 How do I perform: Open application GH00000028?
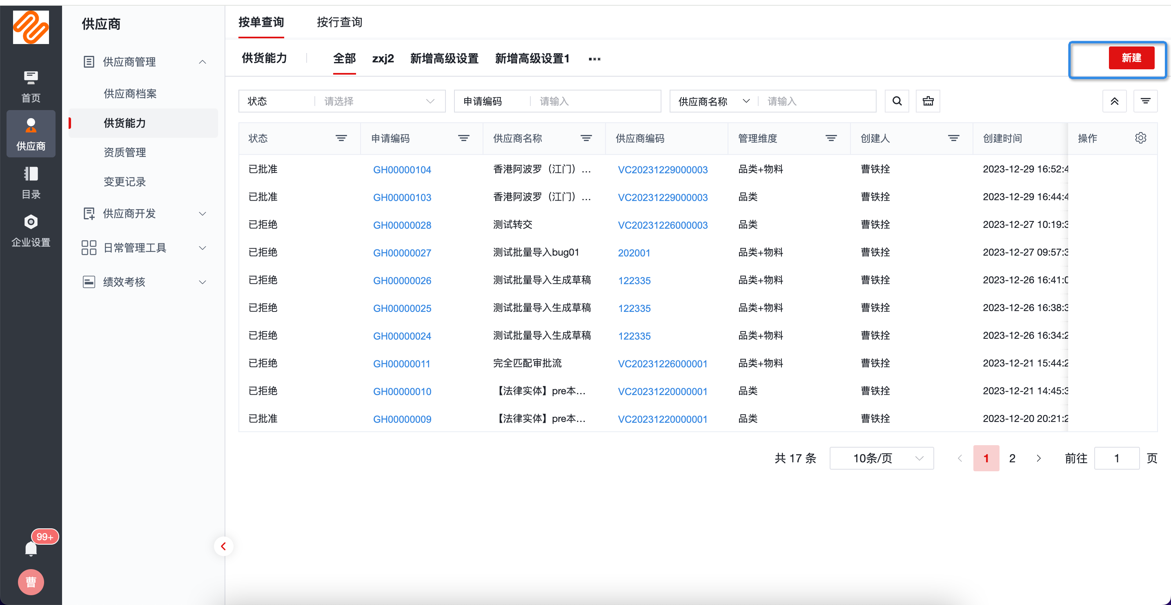point(402,225)
